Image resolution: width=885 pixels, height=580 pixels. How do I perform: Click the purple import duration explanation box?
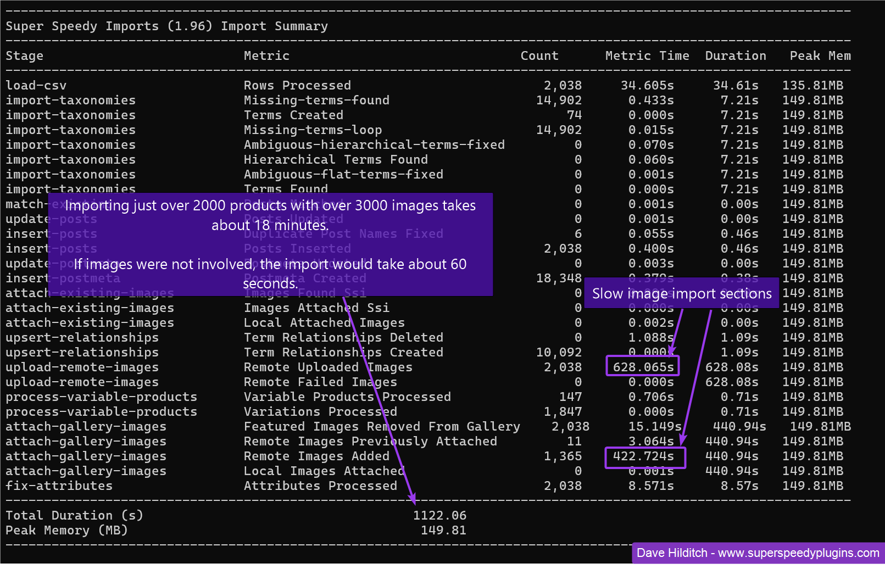pyautogui.click(x=271, y=244)
